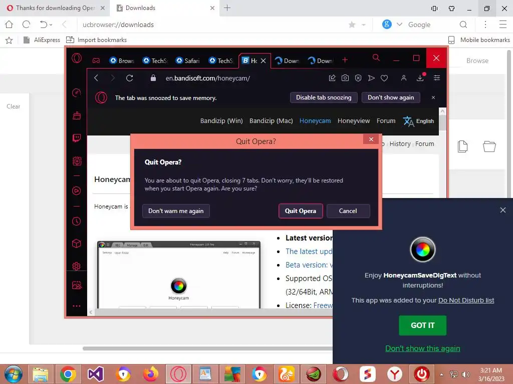
Task: Click Do Not Disturb list link
Action: pos(466,300)
